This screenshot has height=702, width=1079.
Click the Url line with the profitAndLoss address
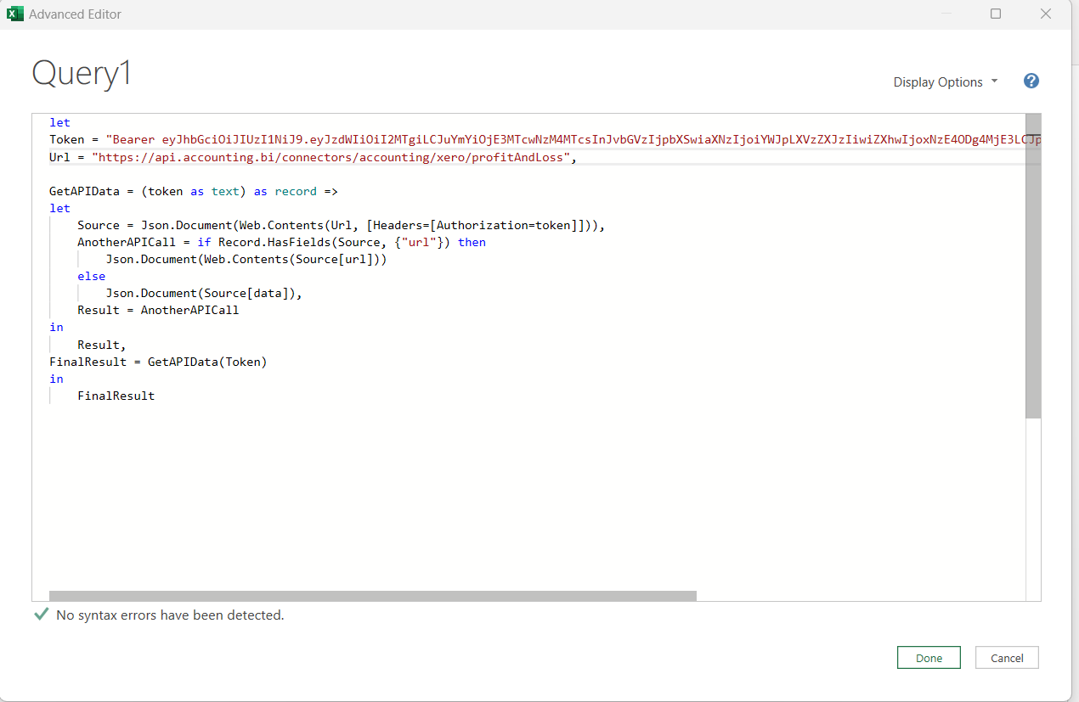point(313,157)
